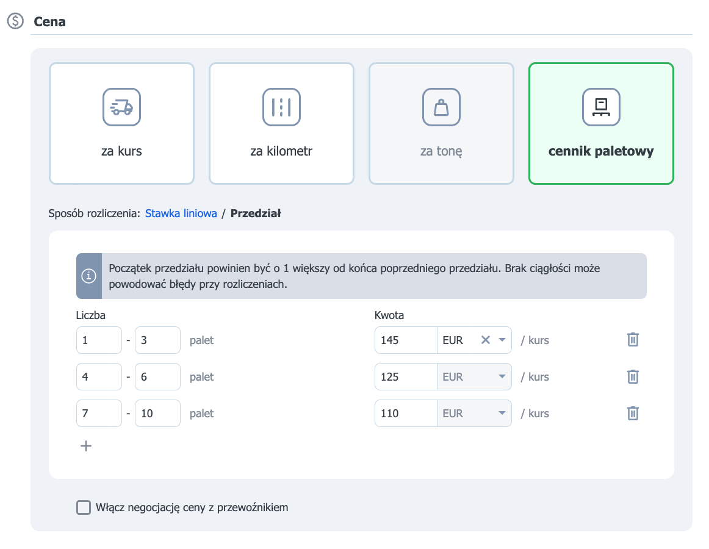
Task: Select the truck icon for za kurs pricing
Action: tap(121, 107)
